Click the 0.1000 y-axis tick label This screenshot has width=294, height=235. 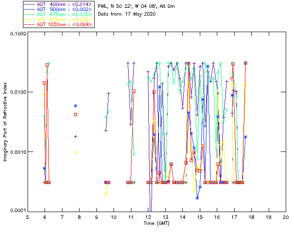(18, 34)
